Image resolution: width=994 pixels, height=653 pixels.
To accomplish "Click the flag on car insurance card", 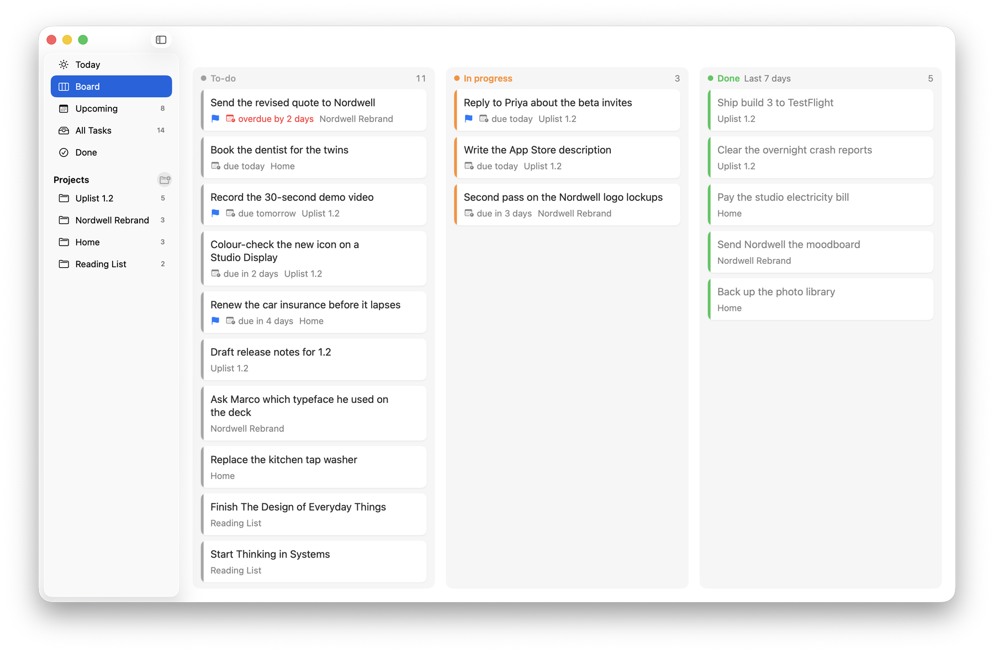I will click(x=215, y=321).
